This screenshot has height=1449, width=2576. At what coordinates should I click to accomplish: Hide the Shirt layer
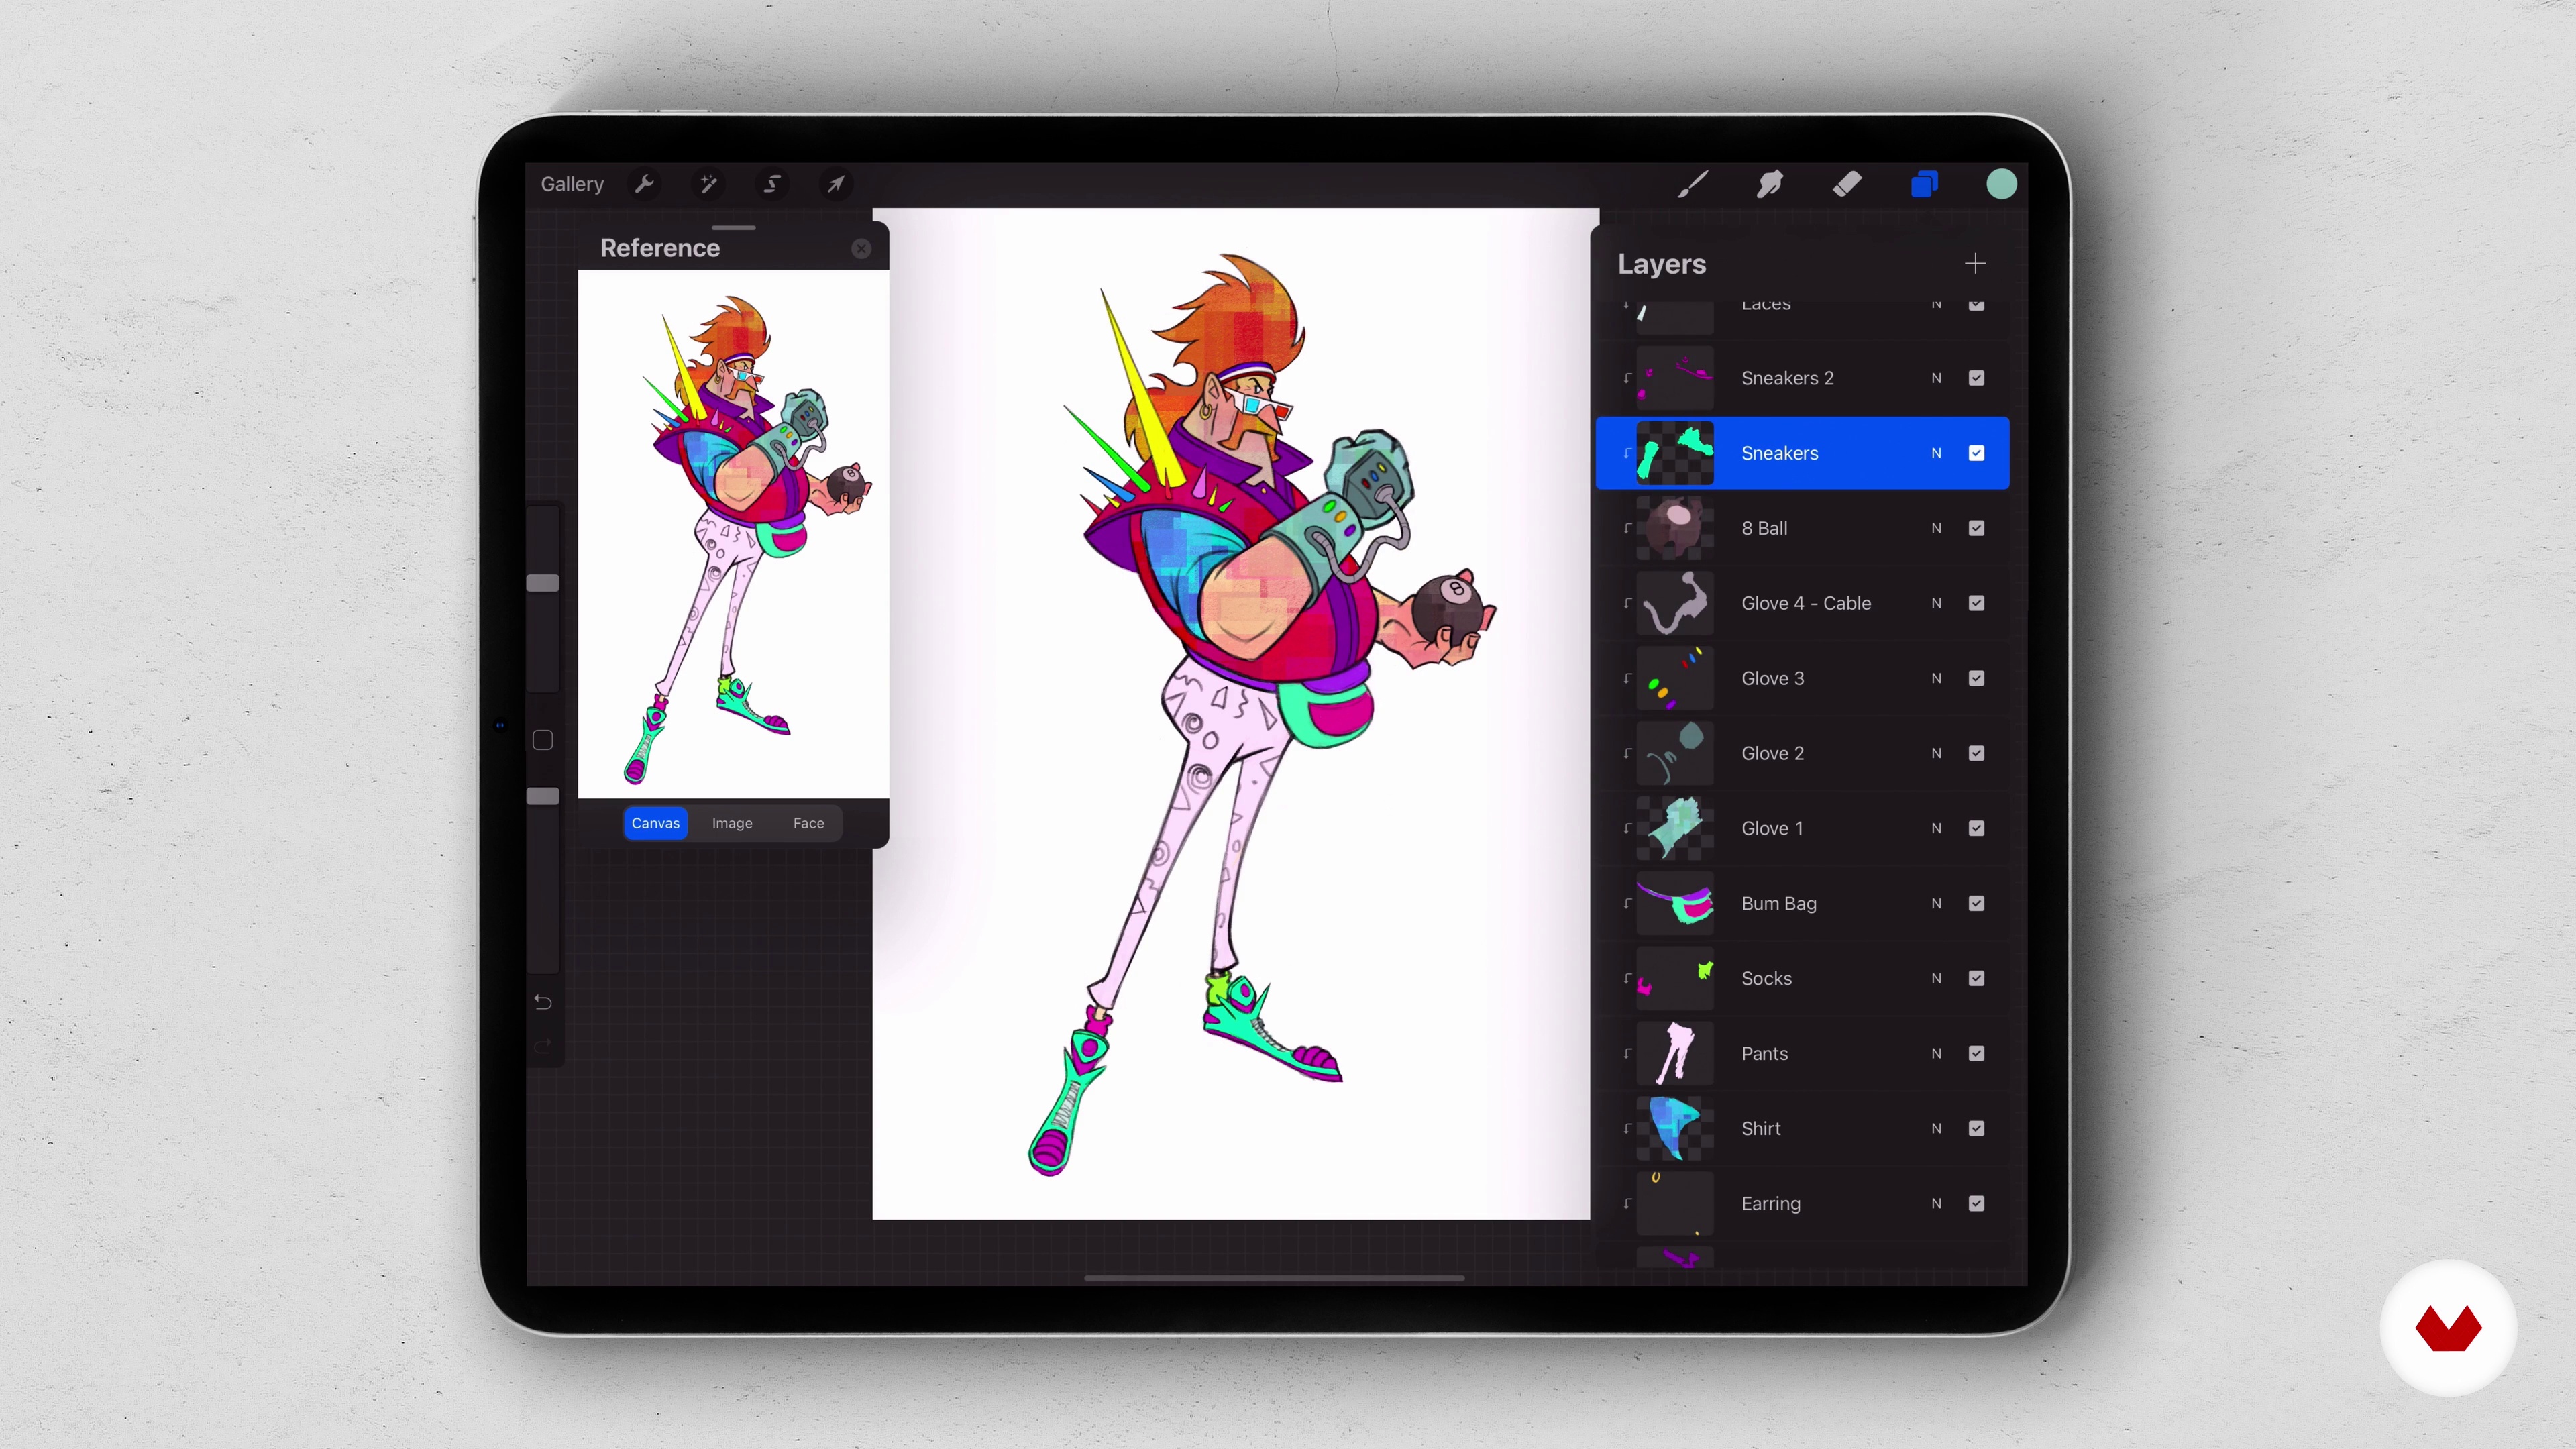[x=1976, y=1128]
